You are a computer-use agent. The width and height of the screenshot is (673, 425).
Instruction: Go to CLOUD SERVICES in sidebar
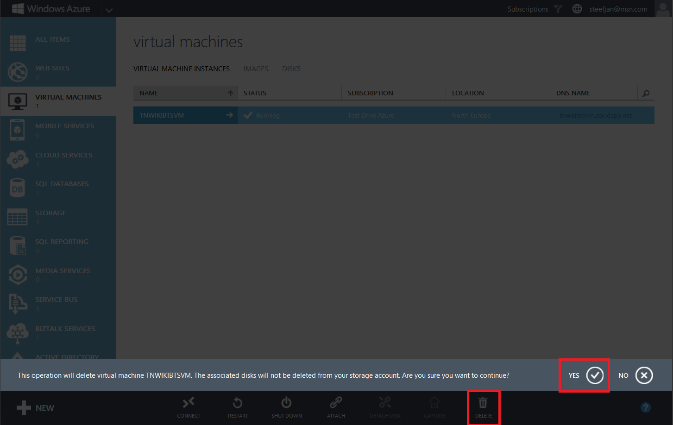(x=64, y=155)
